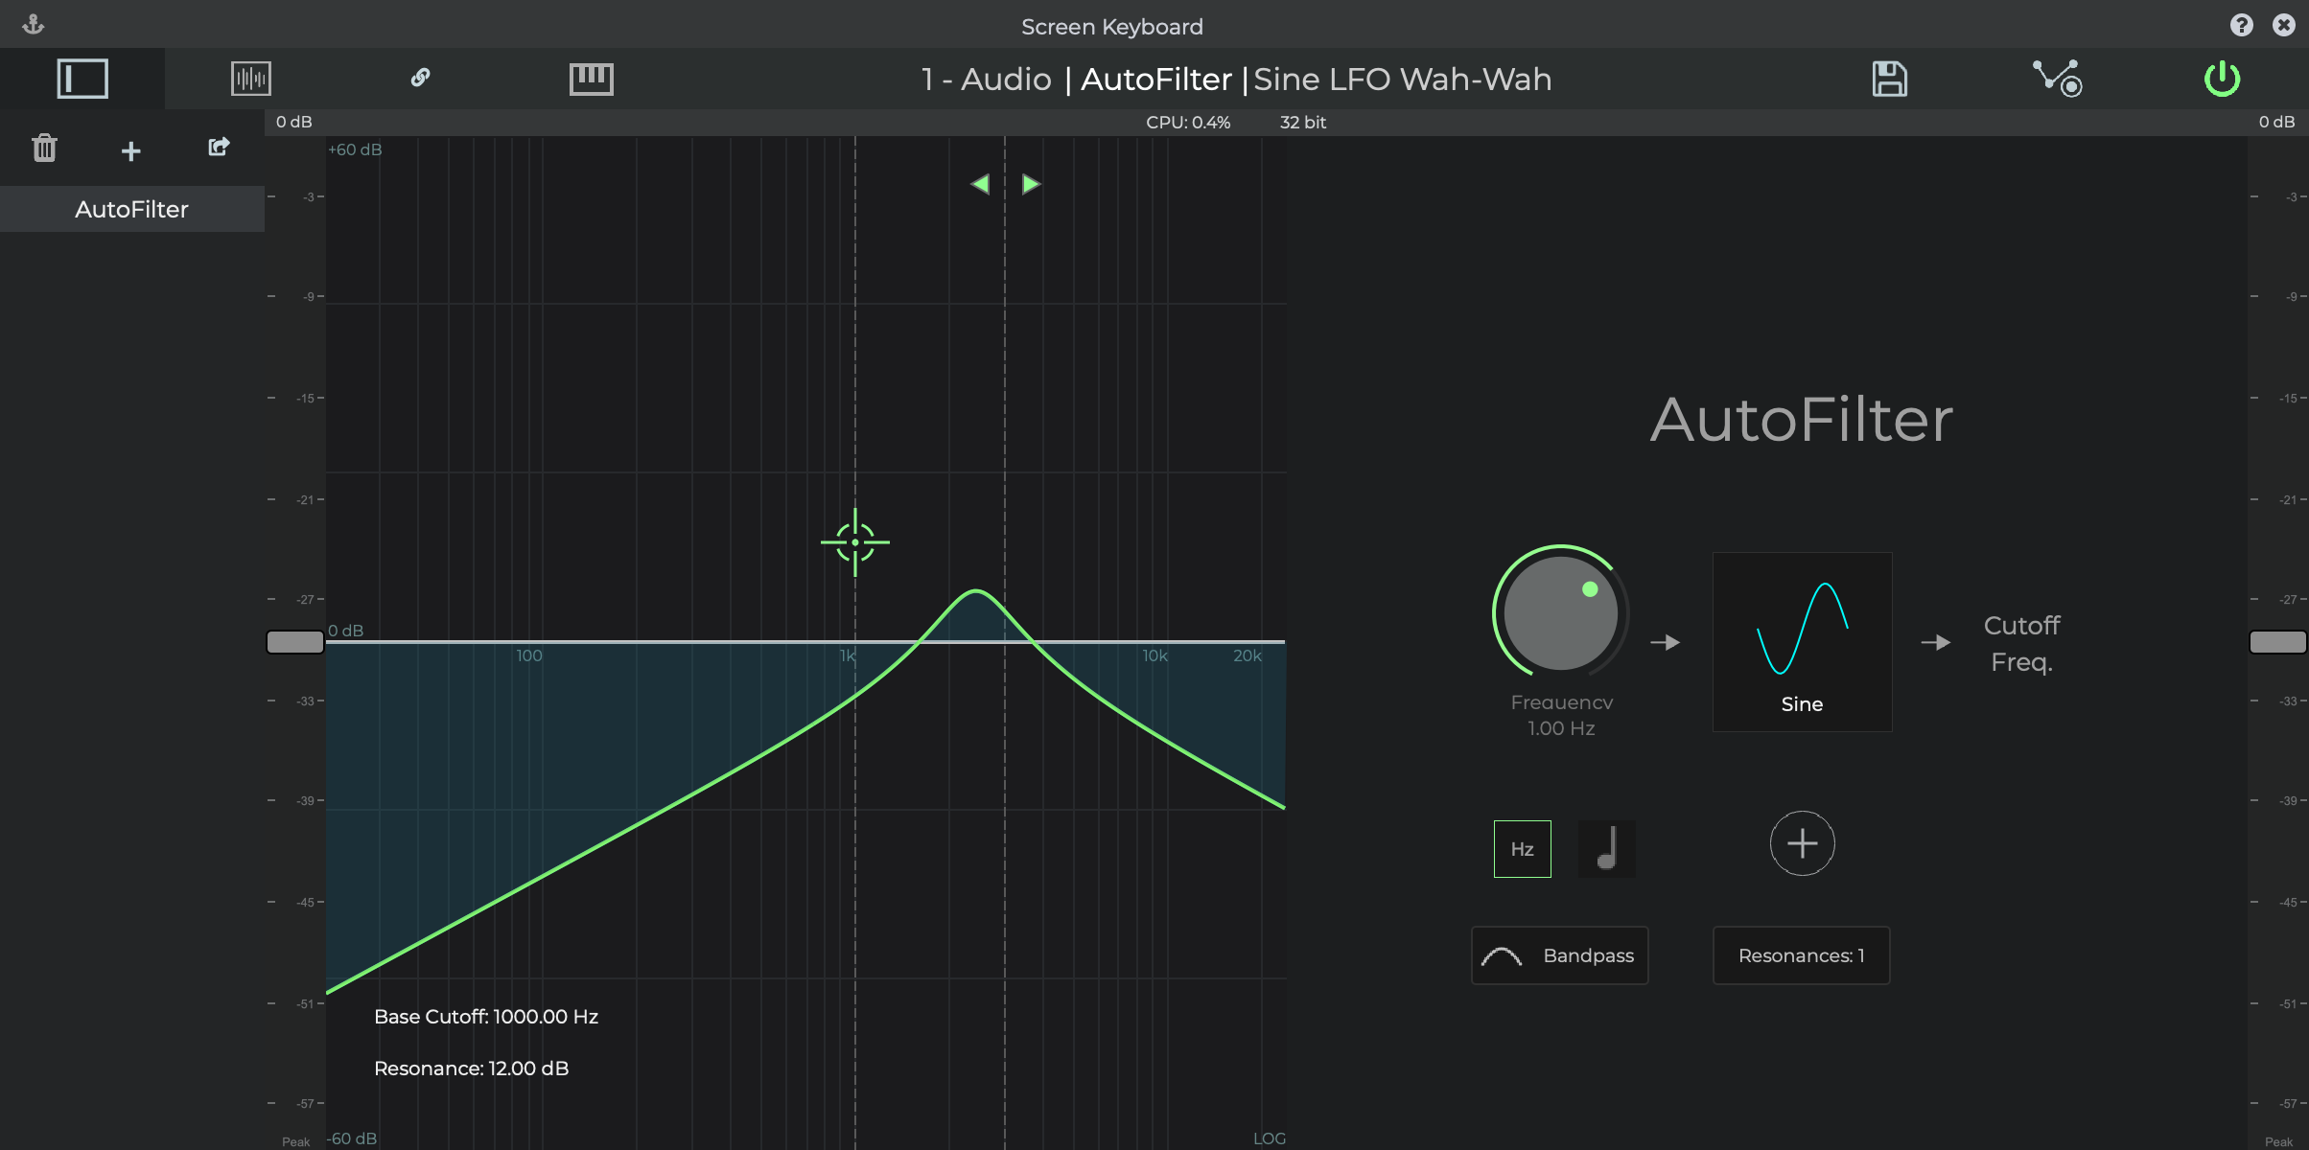Click the left input gain slider handle
Image resolution: width=2309 pixels, height=1150 pixels.
click(x=295, y=642)
